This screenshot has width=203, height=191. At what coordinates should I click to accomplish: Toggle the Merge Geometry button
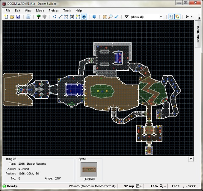(177, 17)
